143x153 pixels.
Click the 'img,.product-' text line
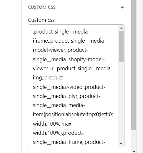pyautogui.click(x=49, y=78)
